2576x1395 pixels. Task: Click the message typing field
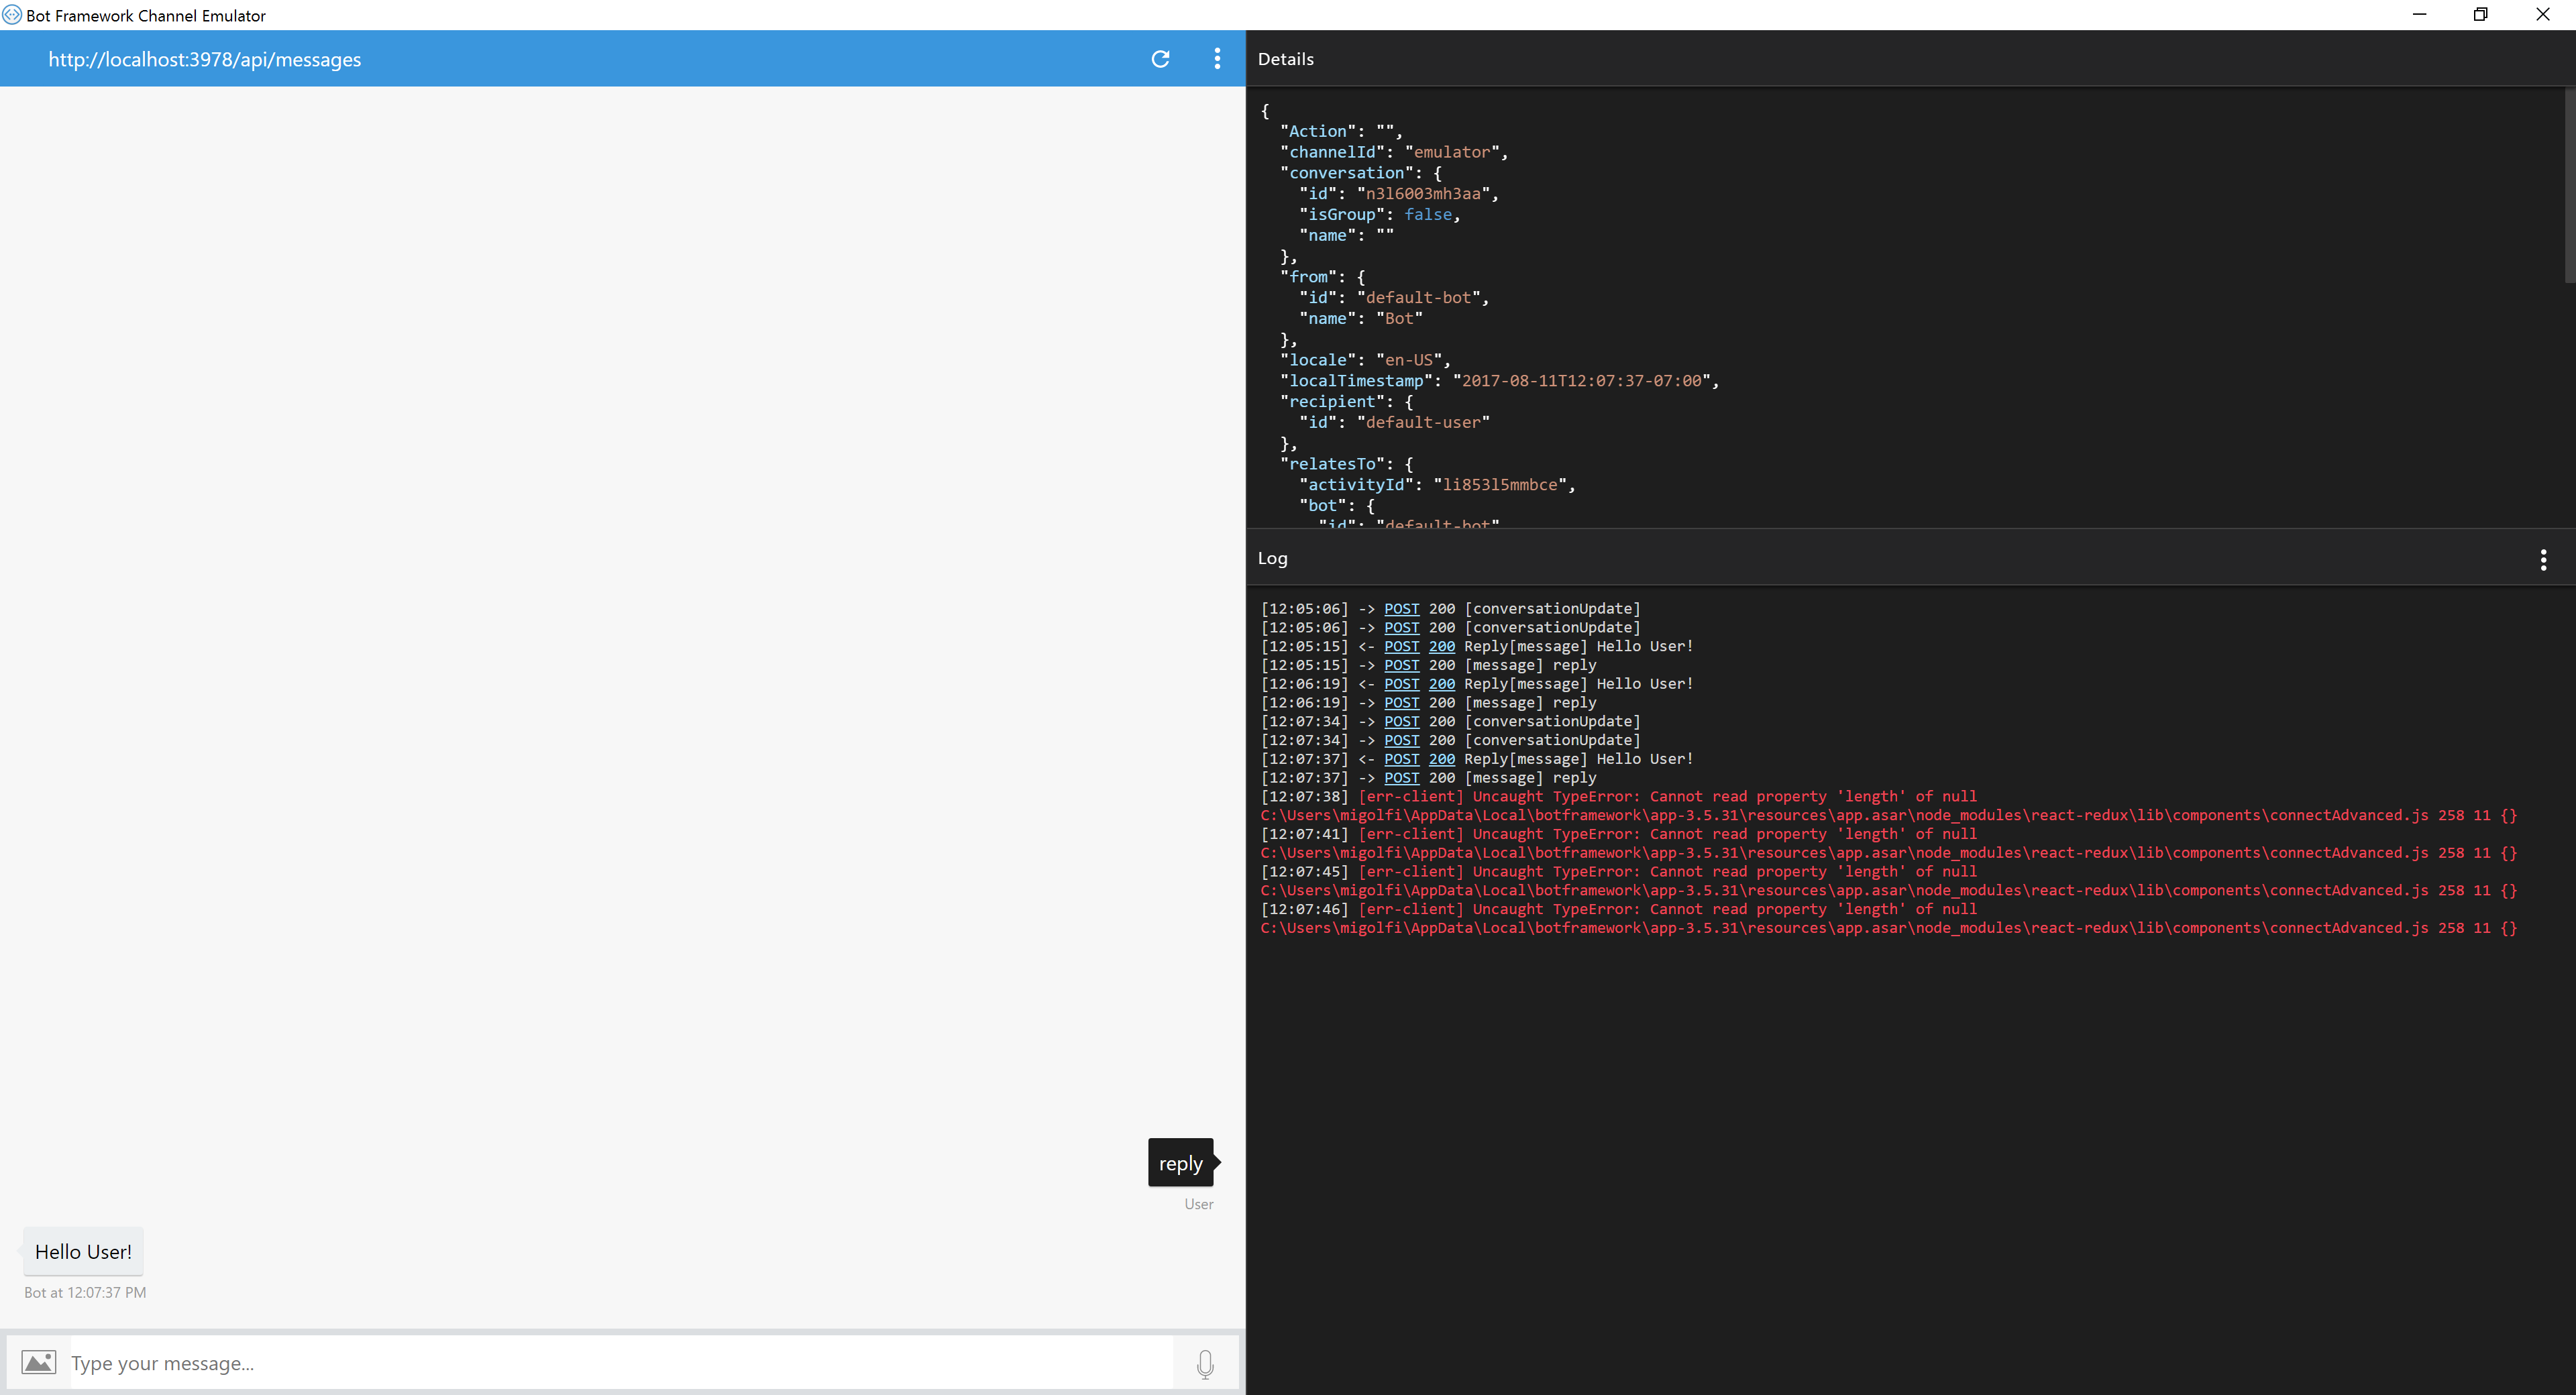[x=600, y=1362]
